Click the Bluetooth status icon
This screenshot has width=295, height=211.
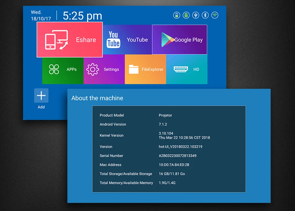pyautogui.click(x=205, y=15)
